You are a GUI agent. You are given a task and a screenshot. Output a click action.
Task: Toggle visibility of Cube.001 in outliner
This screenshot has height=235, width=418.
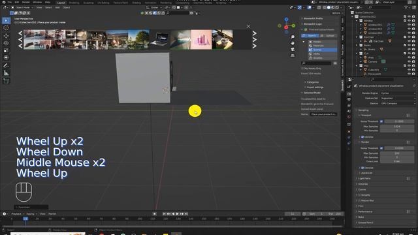(409, 70)
